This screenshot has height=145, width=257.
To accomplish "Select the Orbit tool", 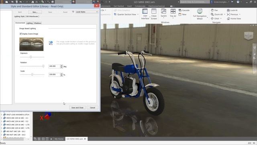I will [215, 19].
